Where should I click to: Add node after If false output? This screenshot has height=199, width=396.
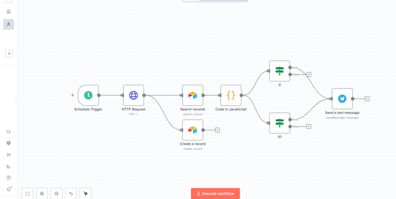point(309,75)
